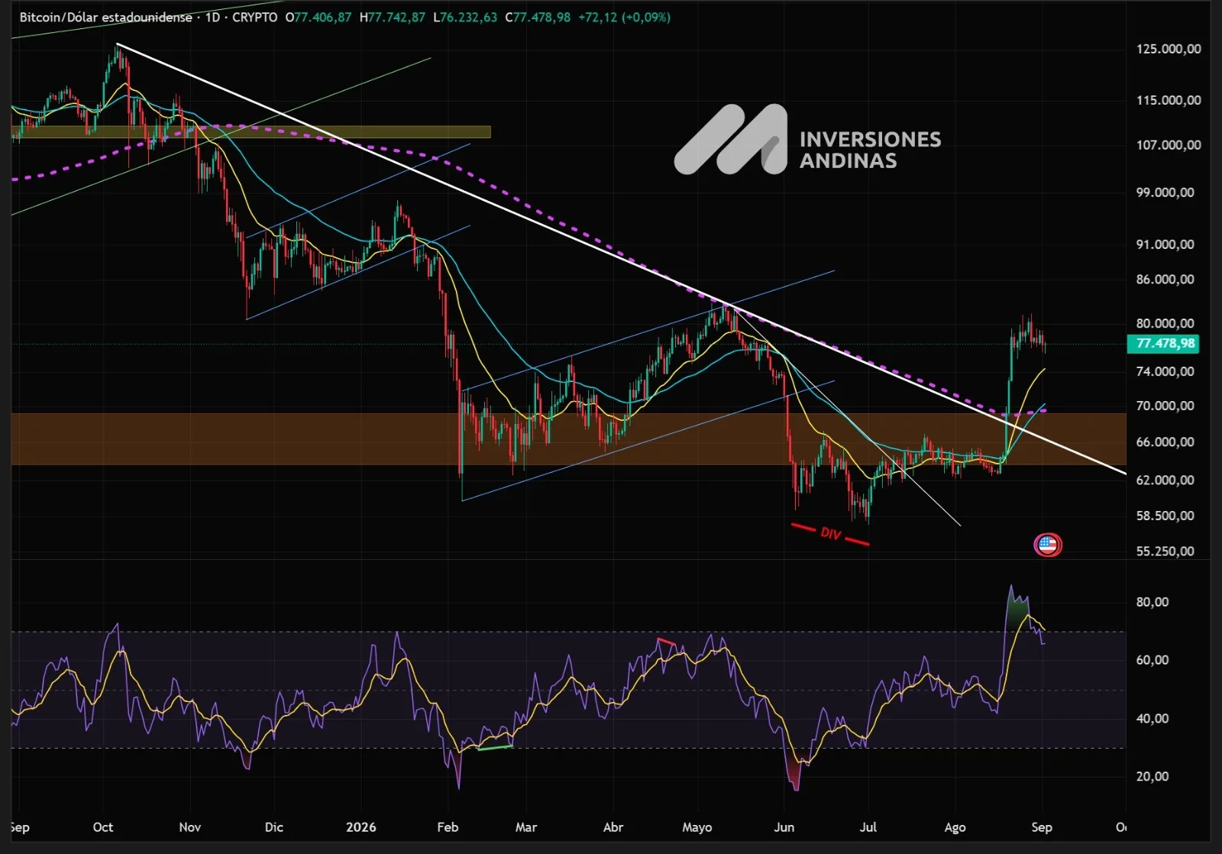
Task: Click 86.000,00 on the price scale
Action: 1165,280
